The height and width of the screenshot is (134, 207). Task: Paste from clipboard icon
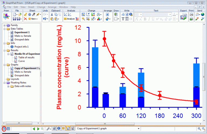click(x=52, y=19)
